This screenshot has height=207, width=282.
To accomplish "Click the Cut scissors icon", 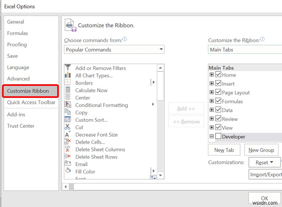I will coord(68,127).
